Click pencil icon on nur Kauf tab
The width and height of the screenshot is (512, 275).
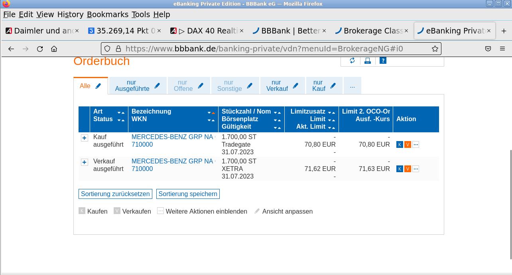pyautogui.click(x=333, y=86)
